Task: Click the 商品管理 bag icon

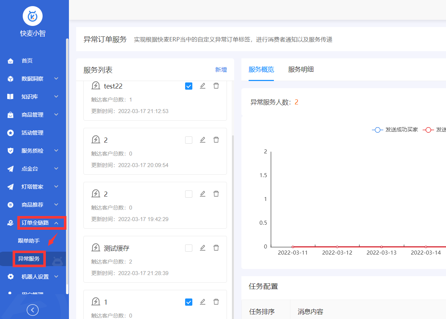Action: tap(10, 115)
